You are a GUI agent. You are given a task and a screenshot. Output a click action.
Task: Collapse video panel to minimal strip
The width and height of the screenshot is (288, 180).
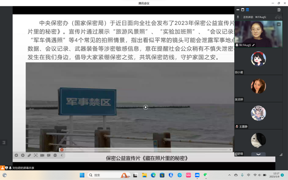(x=238, y=10)
